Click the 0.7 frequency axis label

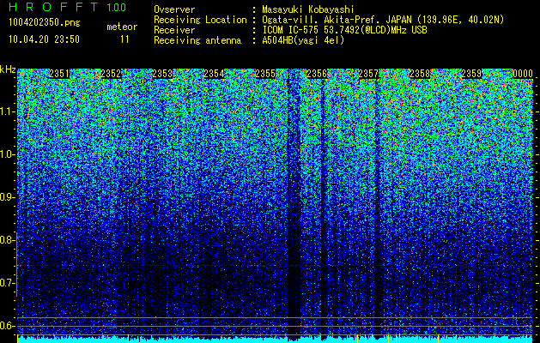[x=7, y=283]
